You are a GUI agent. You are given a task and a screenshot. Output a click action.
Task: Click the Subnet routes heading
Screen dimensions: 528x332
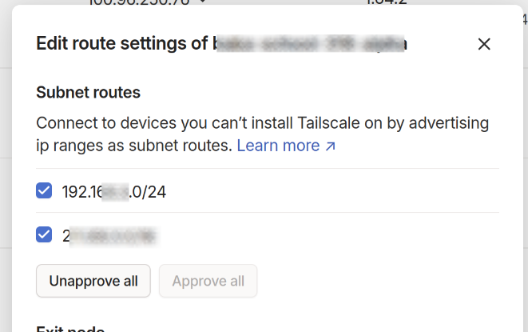coord(89,92)
